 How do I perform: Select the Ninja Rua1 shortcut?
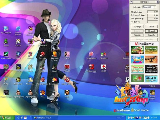[x=30, y=81]
